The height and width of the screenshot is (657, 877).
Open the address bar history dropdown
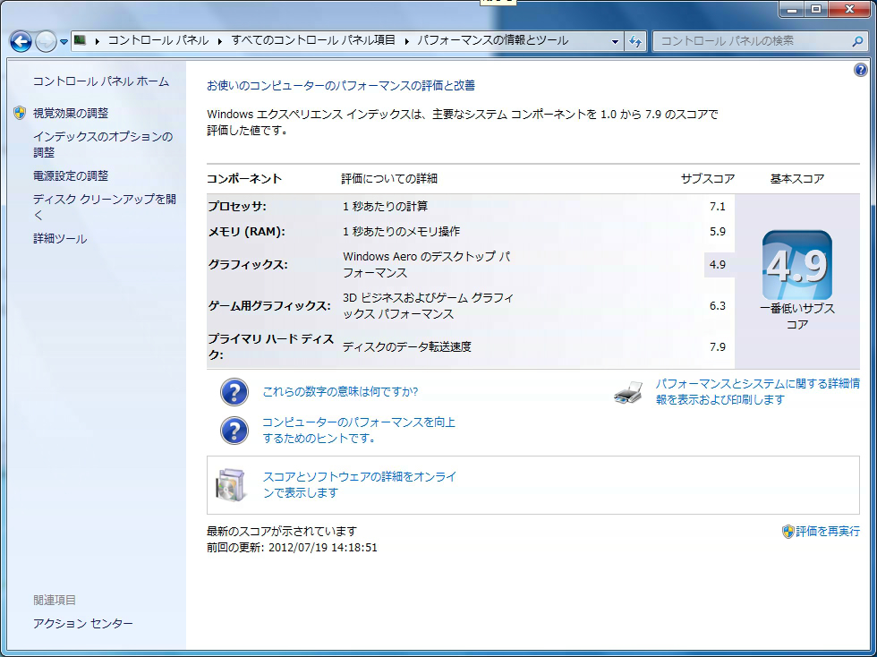(x=615, y=41)
